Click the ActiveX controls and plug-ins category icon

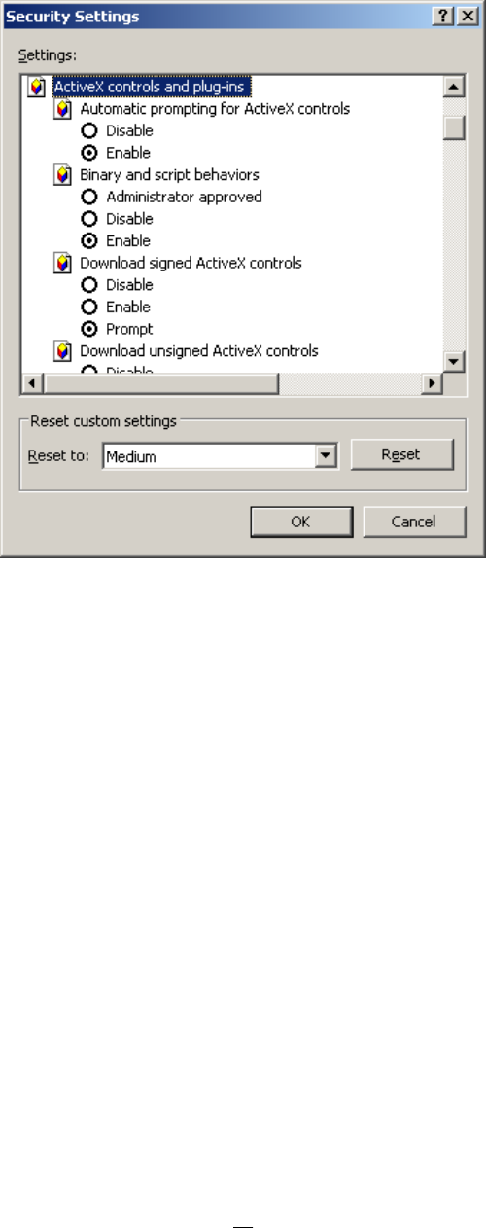click(36, 88)
